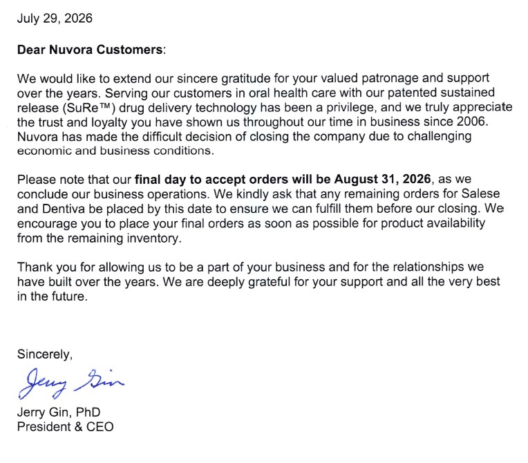Click the phrase 'in the future.'

[53, 296]
